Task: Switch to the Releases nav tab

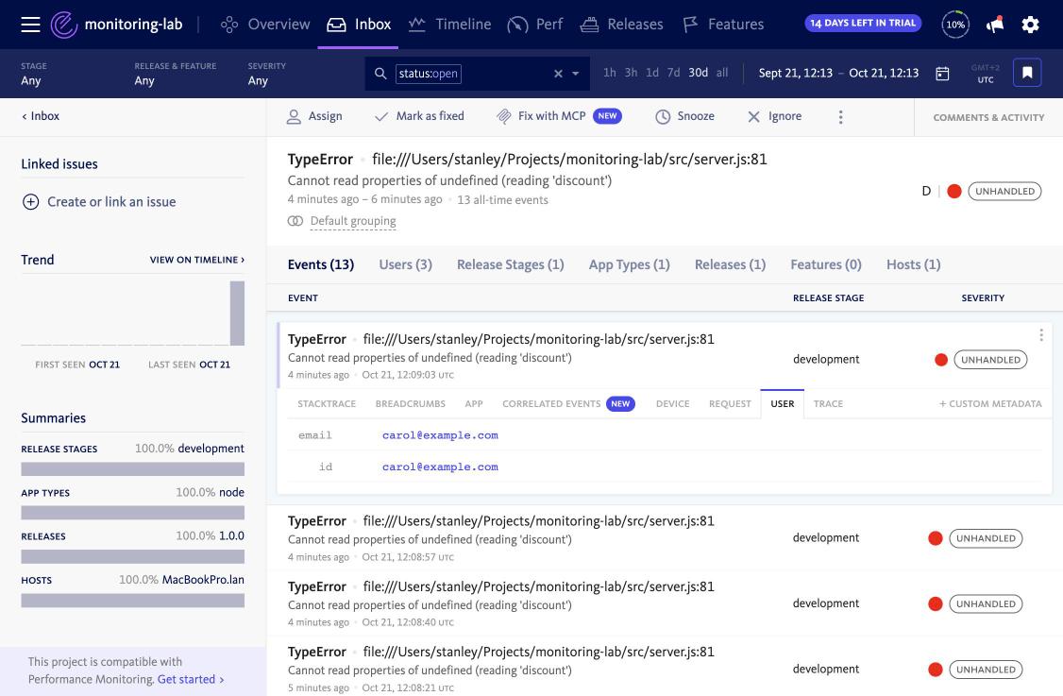Action: click(622, 25)
